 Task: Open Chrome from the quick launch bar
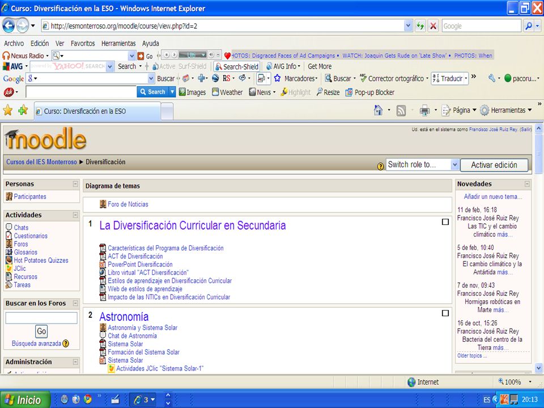click(87, 399)
